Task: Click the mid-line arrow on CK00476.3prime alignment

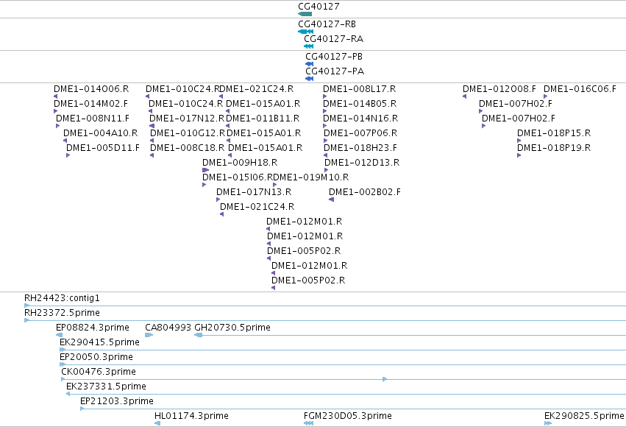Action: 385,379
